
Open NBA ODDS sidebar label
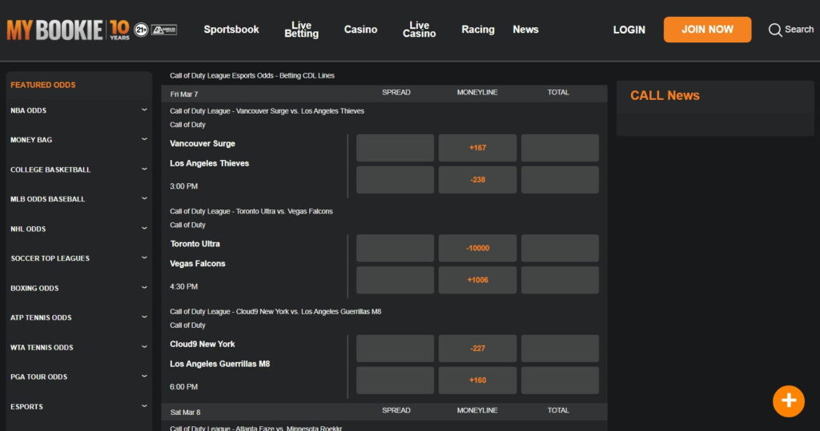[x=28, y=110]
